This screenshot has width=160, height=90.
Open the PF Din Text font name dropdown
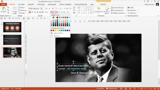(x=40, y=8)
